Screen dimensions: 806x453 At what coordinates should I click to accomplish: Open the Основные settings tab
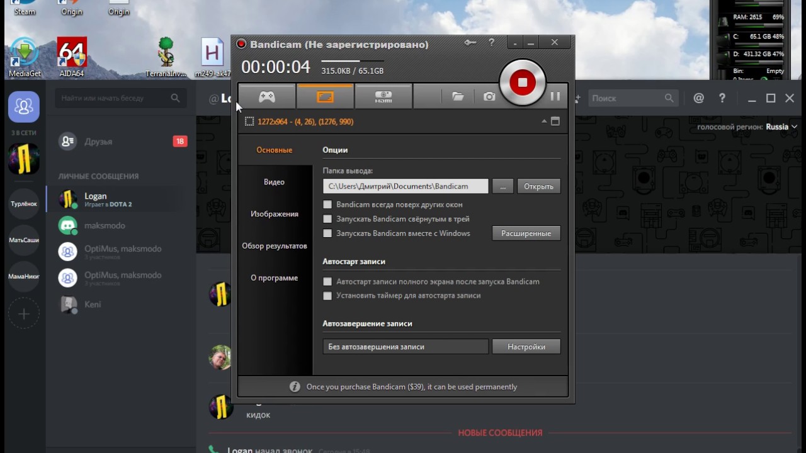point(275,150)
